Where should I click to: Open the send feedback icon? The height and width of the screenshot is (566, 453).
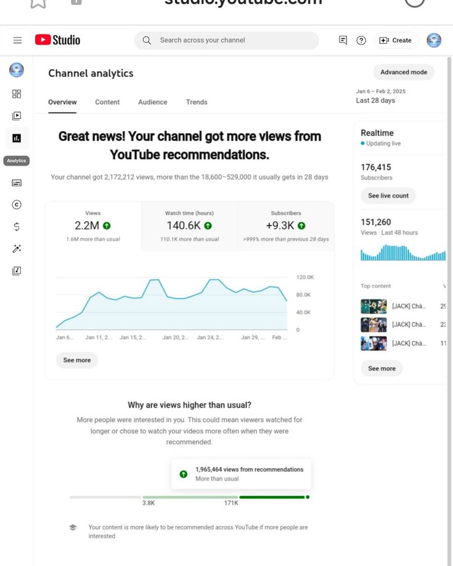(x=343, y=40)
